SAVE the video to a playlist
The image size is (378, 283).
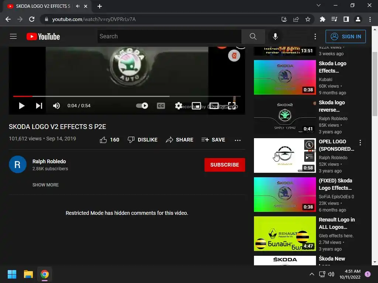click(x=213, y=140)
